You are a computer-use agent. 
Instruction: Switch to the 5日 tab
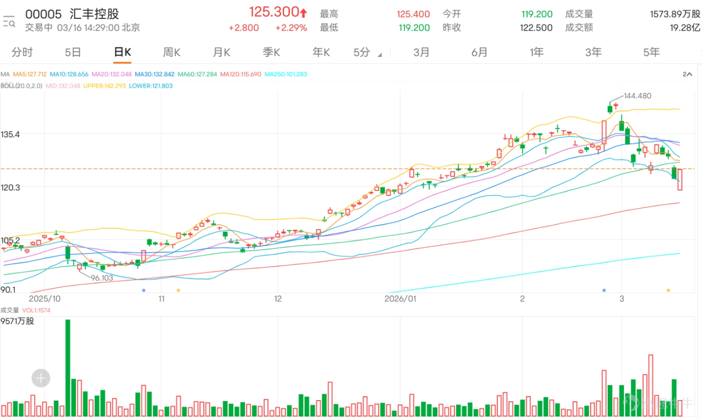[73, 52]
